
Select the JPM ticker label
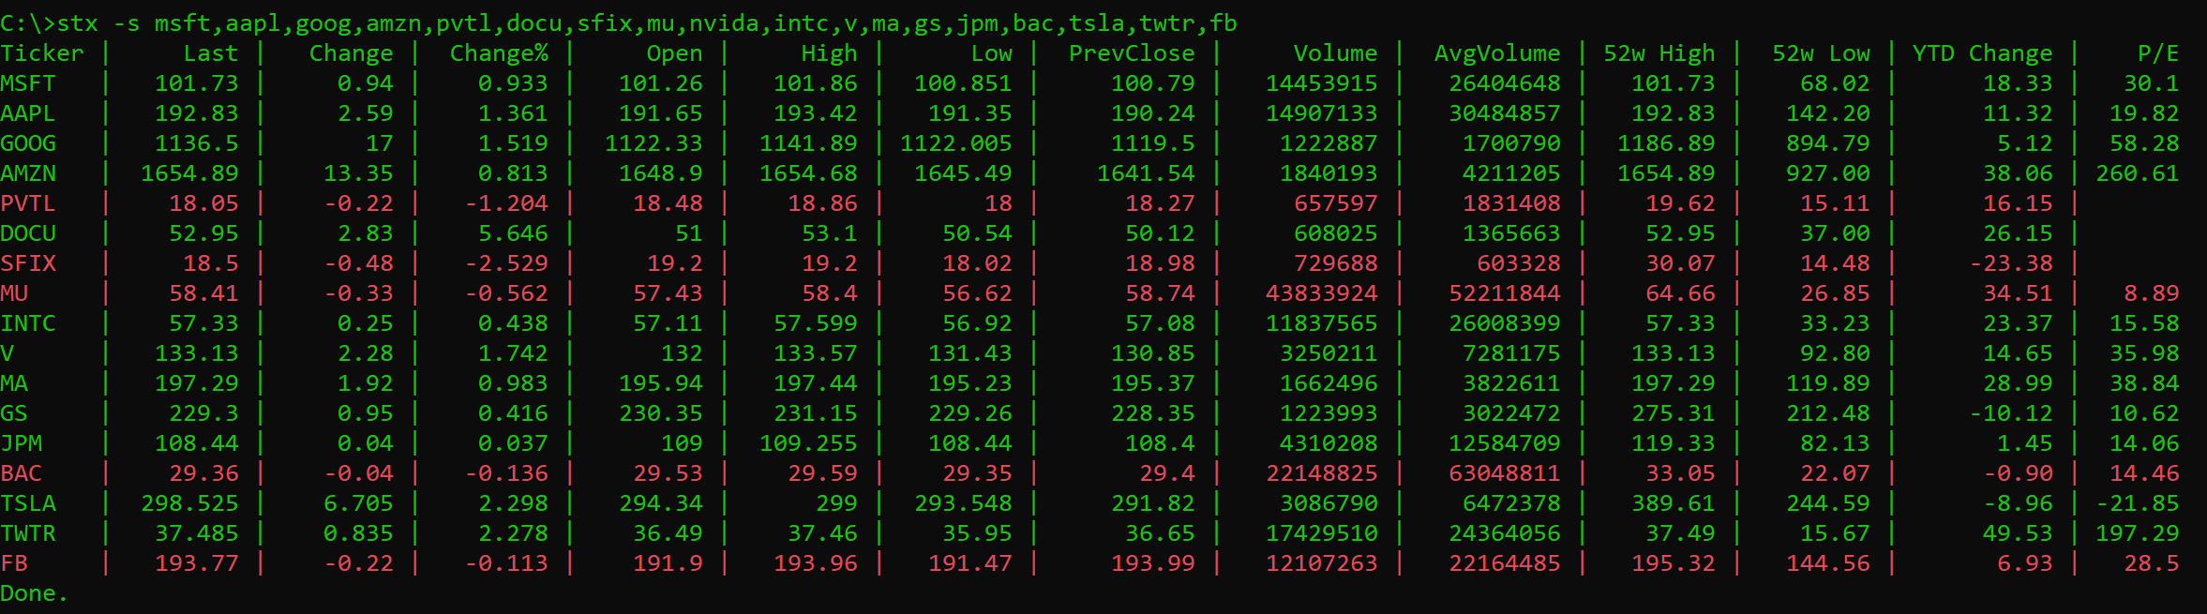click(22, 443)
